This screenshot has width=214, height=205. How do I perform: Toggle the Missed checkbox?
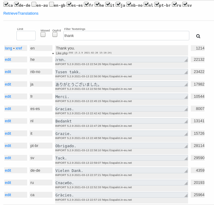pyautogui.click(x=43, y=35)
